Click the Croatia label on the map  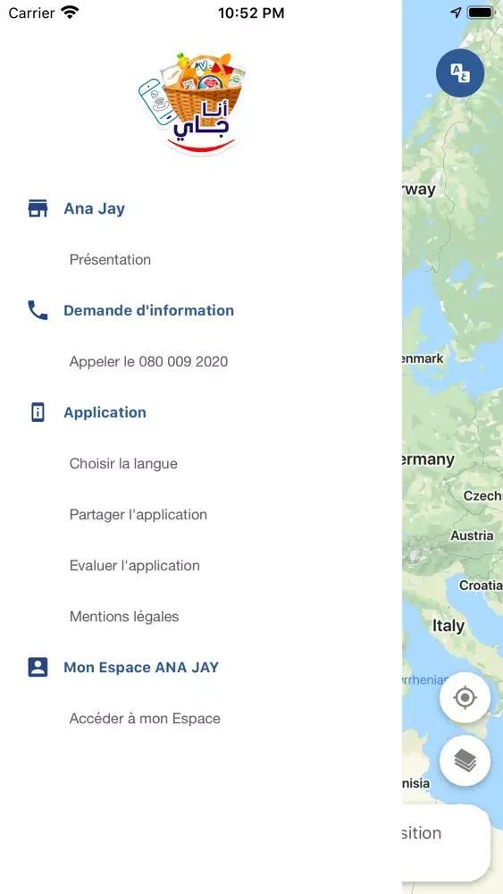coord(481,585)
